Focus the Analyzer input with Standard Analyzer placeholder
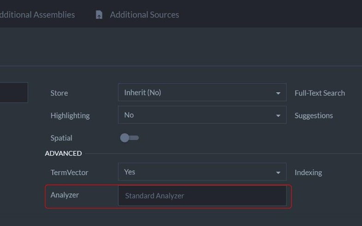Viewport: 362px width, 226px height. 202,196
